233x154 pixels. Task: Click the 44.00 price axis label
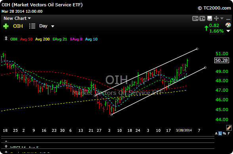point(222,119)
